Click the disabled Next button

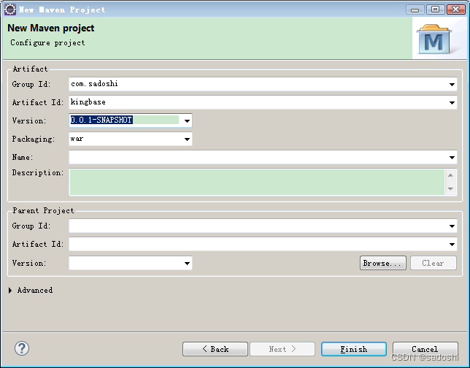pos(282,349)
